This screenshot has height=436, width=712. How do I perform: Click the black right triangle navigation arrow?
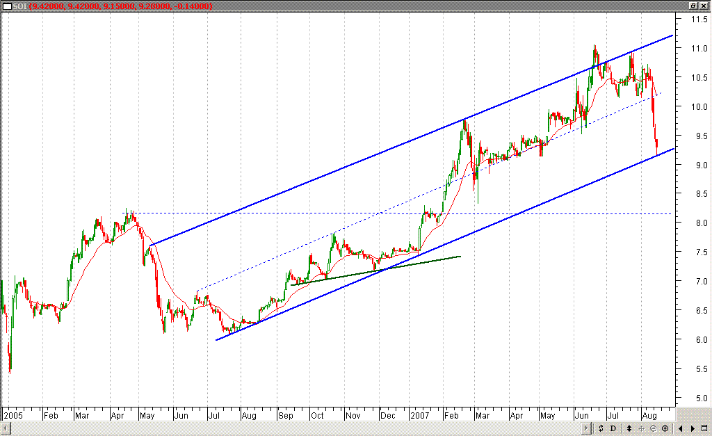tap(693, 428)
